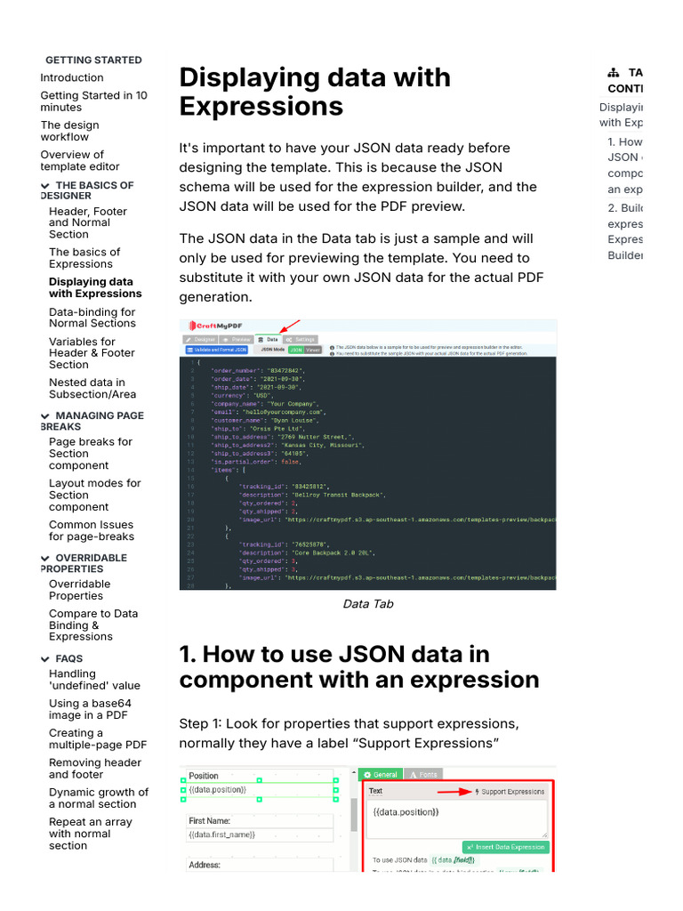
Task: Jump to Displaying data TOC top entry
Action: click(621, 115)
